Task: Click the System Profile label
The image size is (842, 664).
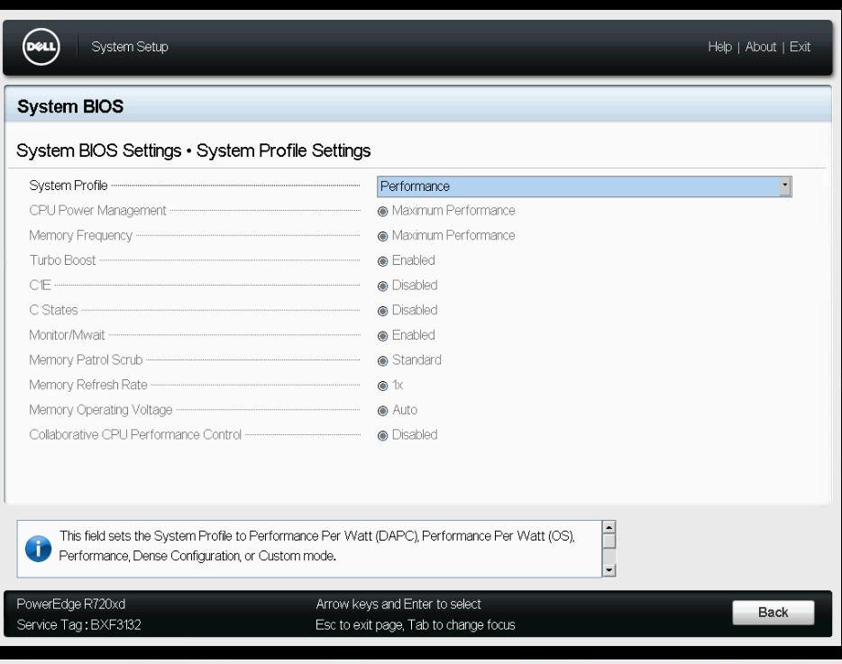Action: 69,186
